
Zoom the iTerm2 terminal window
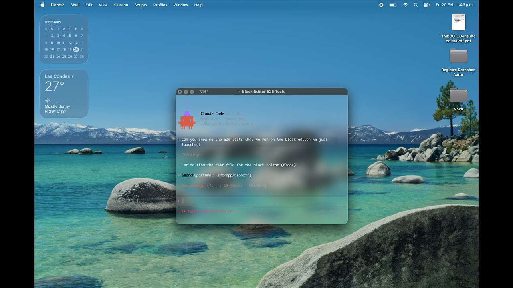[x=192, y=92]
